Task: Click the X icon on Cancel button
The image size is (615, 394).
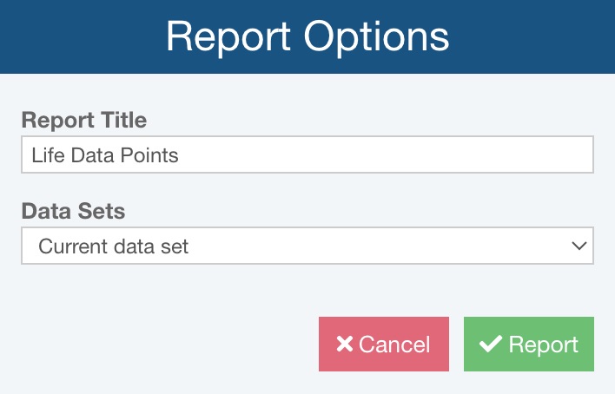Action: click(345, 345)
